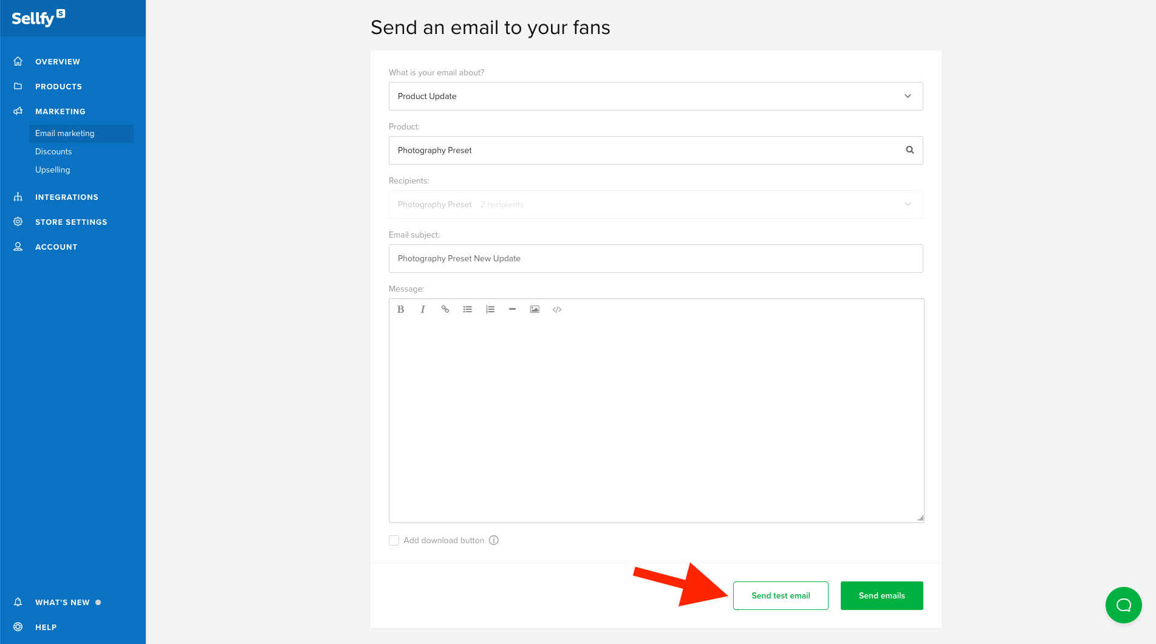Show info tooltip for download button
This screenshot has height=644, width=1156.
(494, 540)
